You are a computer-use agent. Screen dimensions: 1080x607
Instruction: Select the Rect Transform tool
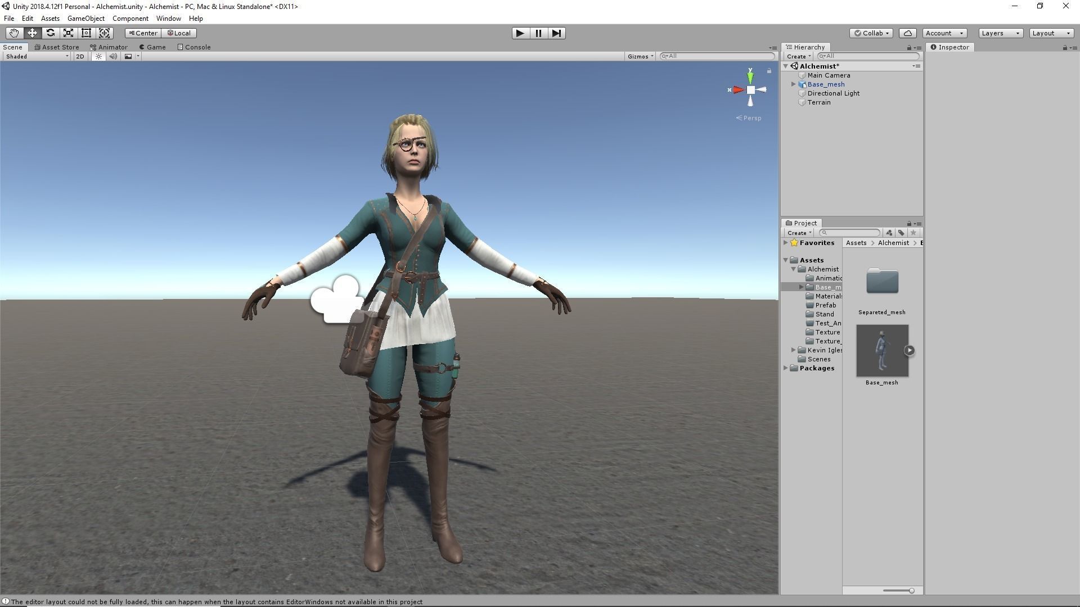pyautogui.click(x=86, y=33)
